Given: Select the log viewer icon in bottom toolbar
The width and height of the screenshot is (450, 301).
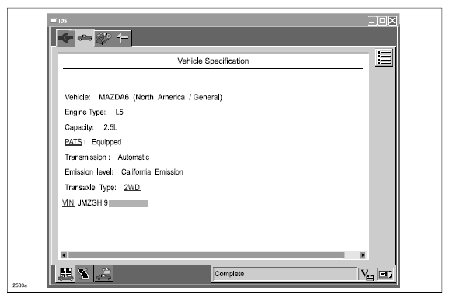Looking at the screenshot, I should (85, 274).
